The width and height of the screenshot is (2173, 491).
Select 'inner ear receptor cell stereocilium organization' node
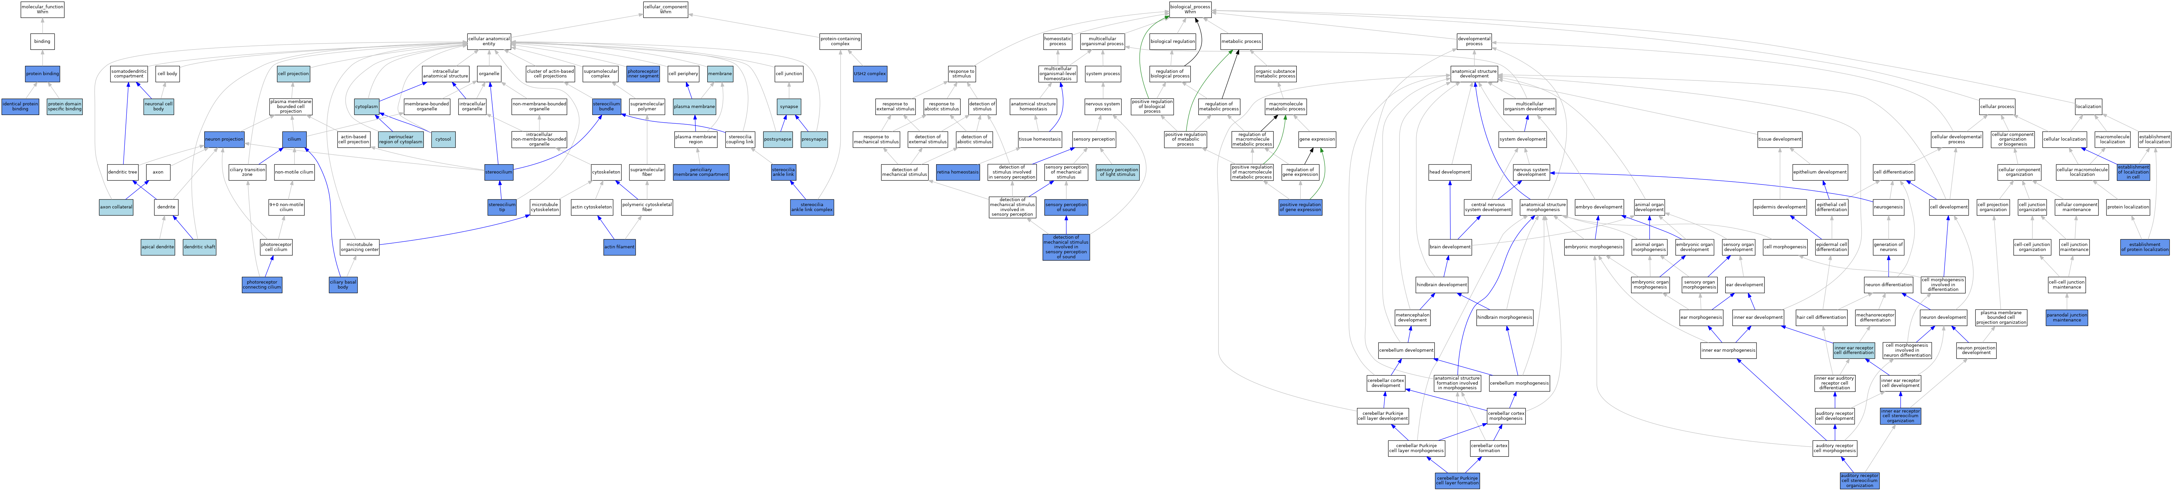click(1901, 415)
